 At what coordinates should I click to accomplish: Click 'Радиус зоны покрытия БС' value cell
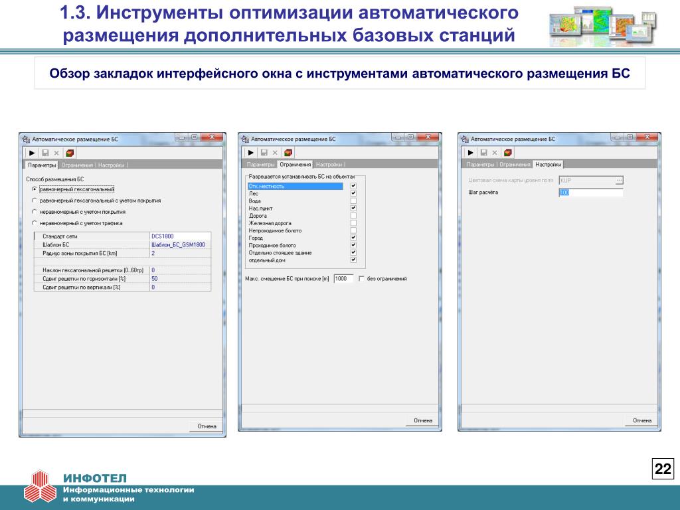coord(180,253)
